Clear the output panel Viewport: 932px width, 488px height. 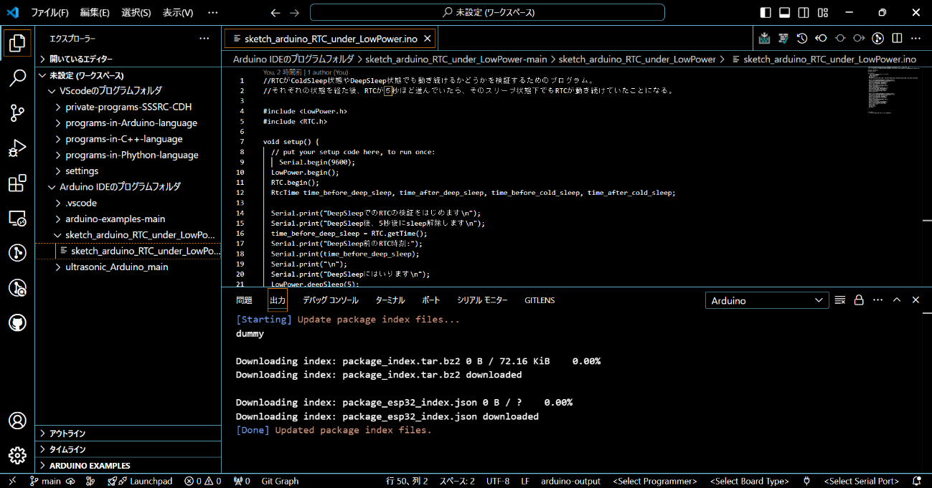pos(840,300)
